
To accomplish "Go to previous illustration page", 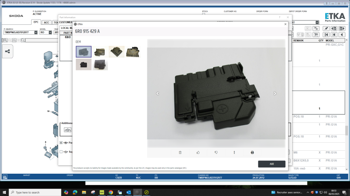I will [x=334, y=29].
